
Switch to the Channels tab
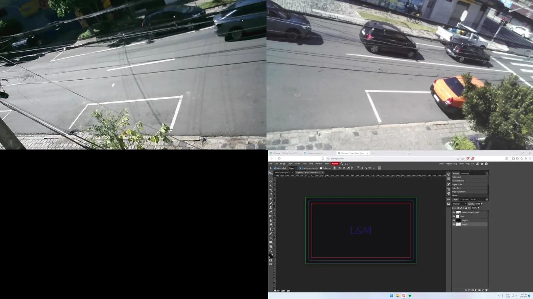click(464, 199)
